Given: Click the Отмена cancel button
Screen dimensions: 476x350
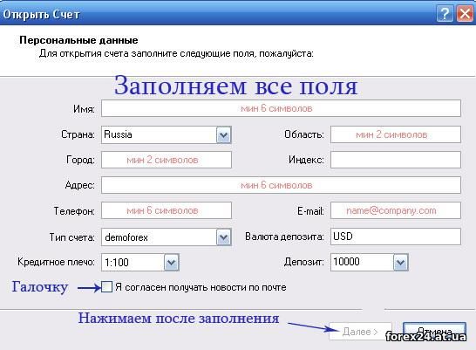Looking at the screenshot, I should coord(434,332).
